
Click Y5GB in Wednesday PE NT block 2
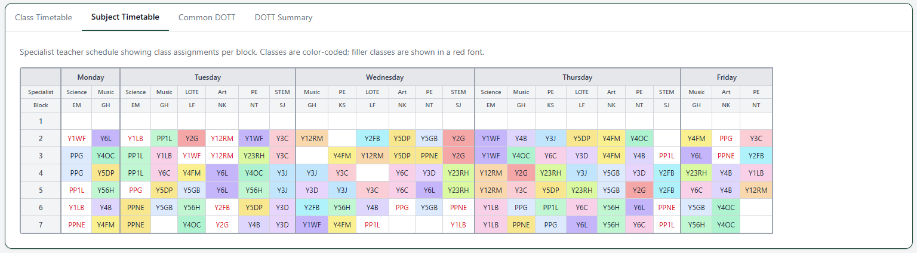(x=429, y=139)
